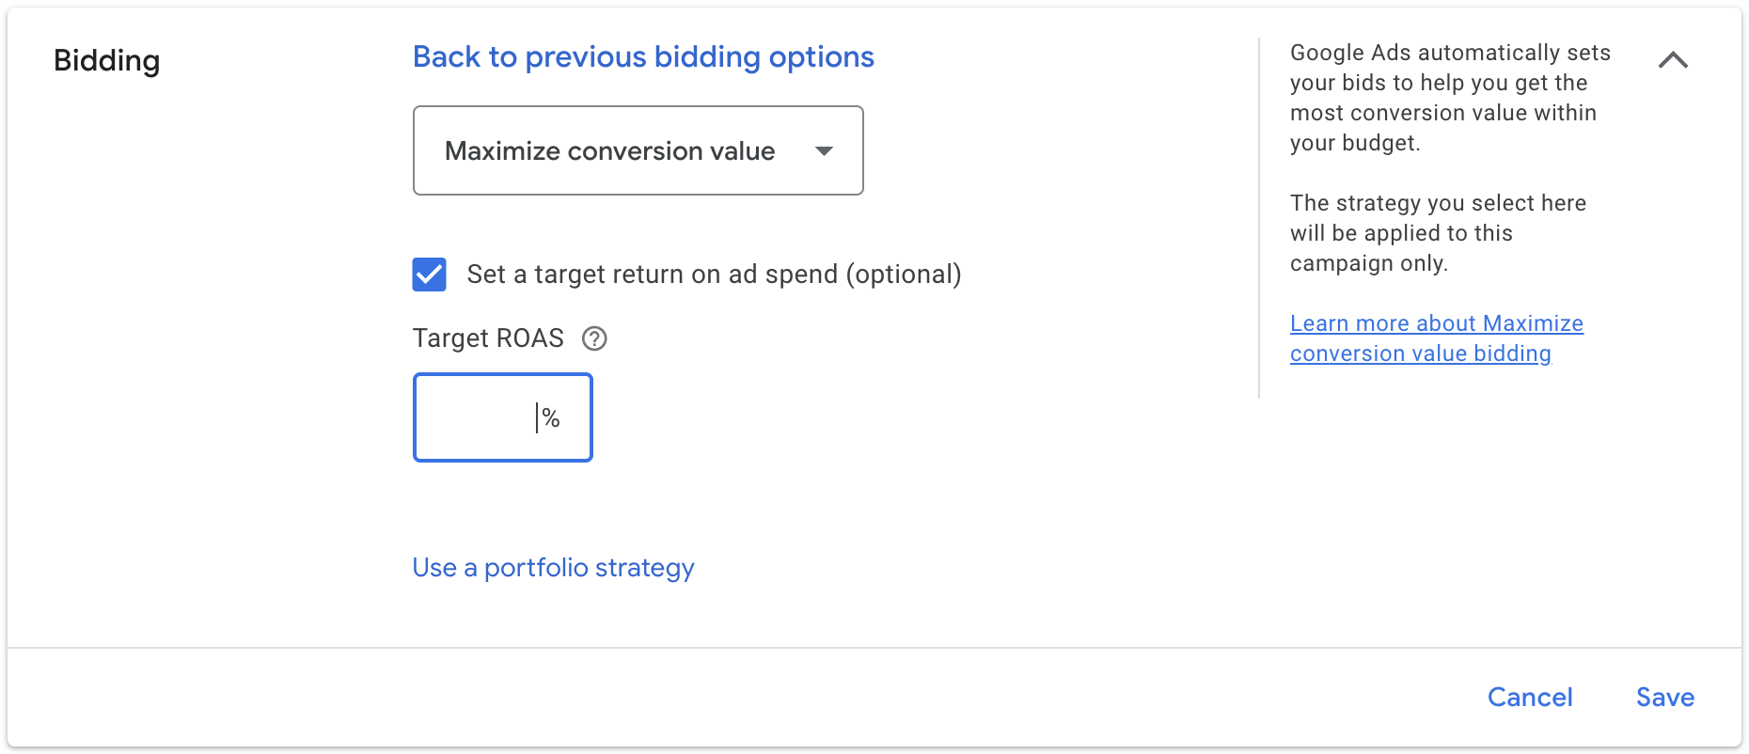Image resolution: width=1749 pixels, height=754 pixels.
Task: Click "The strategy you select here" note
Action: click(x=1437, y=233)
